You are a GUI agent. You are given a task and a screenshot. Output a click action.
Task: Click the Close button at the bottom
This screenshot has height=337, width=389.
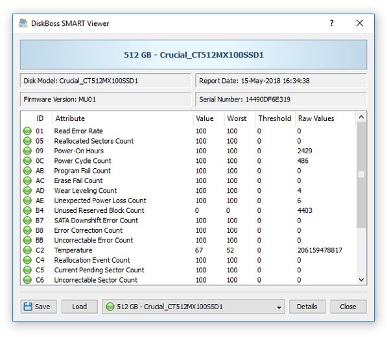pos(348,307)
